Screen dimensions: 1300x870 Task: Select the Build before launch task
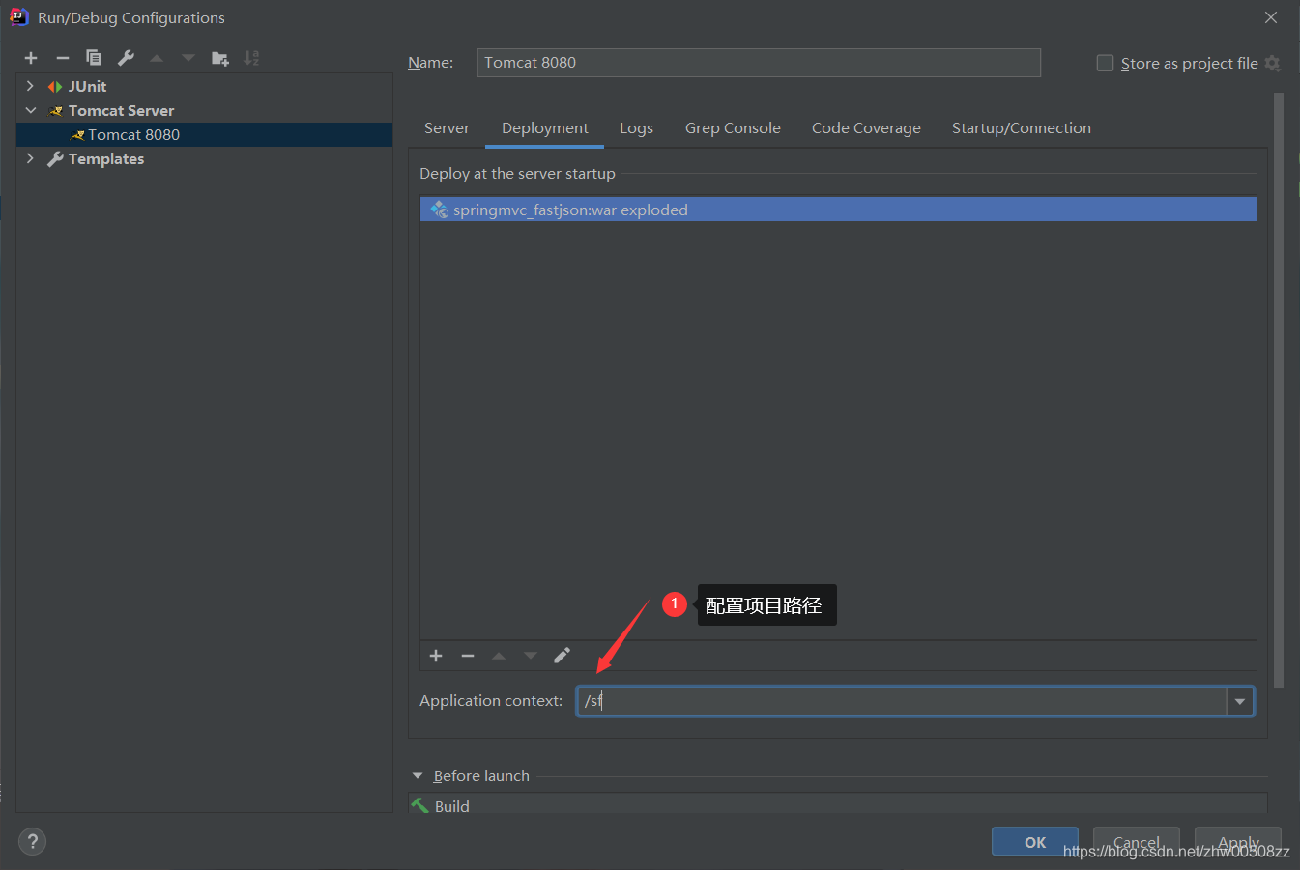tap(837, 805)
